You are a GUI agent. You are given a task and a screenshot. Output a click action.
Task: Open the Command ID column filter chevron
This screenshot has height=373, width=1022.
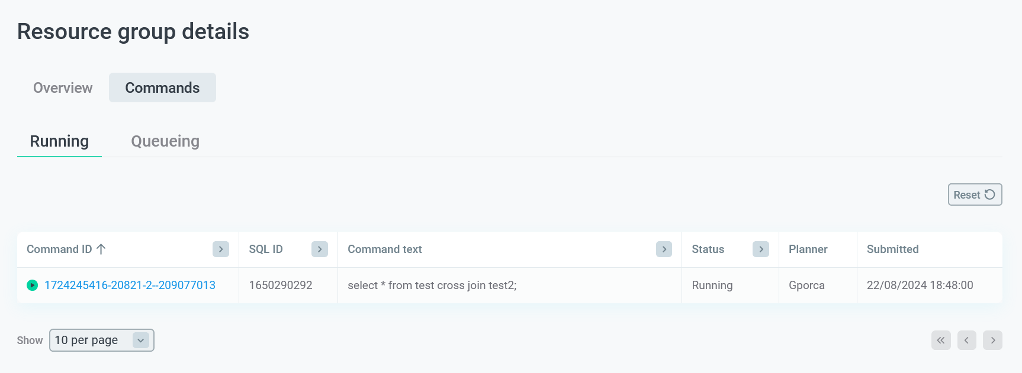tap(220, 249)
